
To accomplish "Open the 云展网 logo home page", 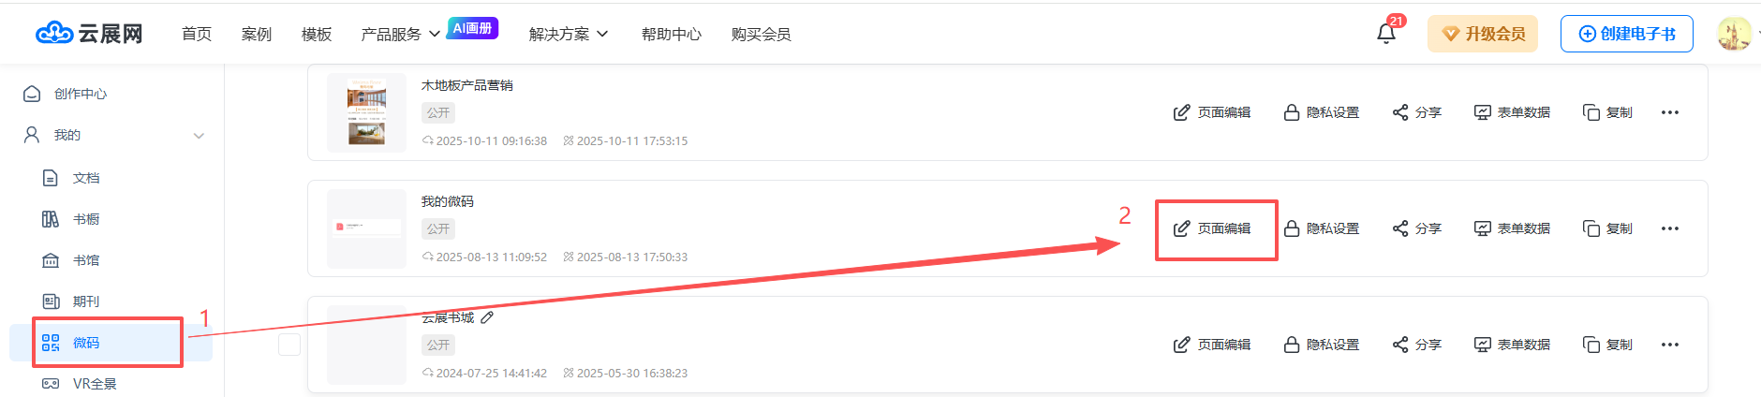I will (89, 34).
